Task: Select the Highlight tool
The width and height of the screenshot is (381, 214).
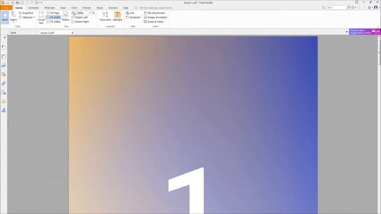Action: point(118,17)
